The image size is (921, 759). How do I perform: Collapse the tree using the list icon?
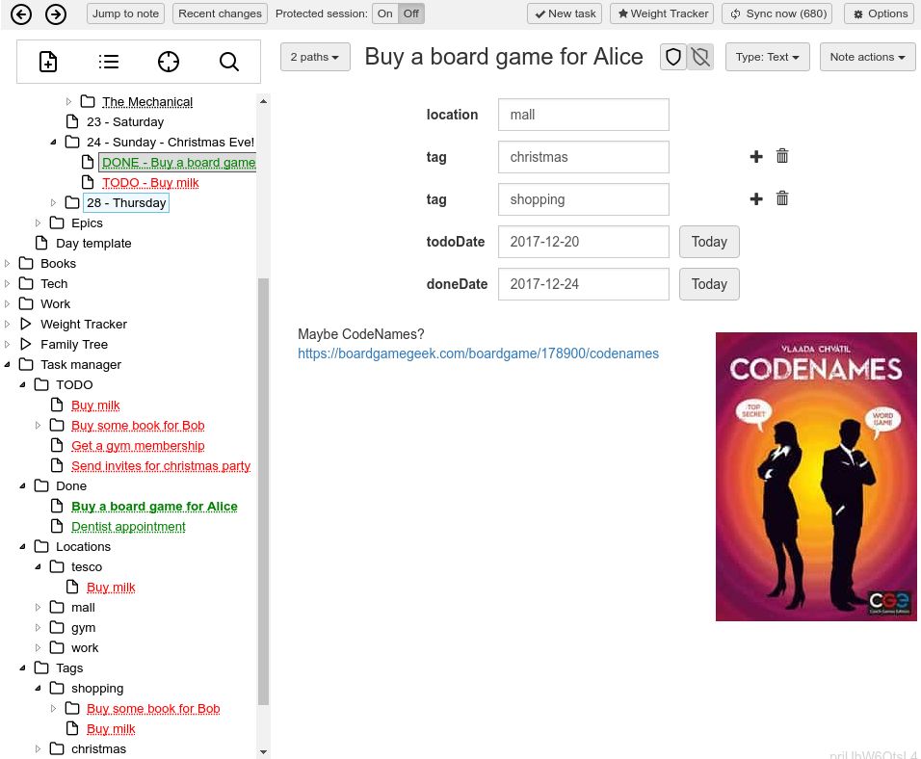(109, 62)
